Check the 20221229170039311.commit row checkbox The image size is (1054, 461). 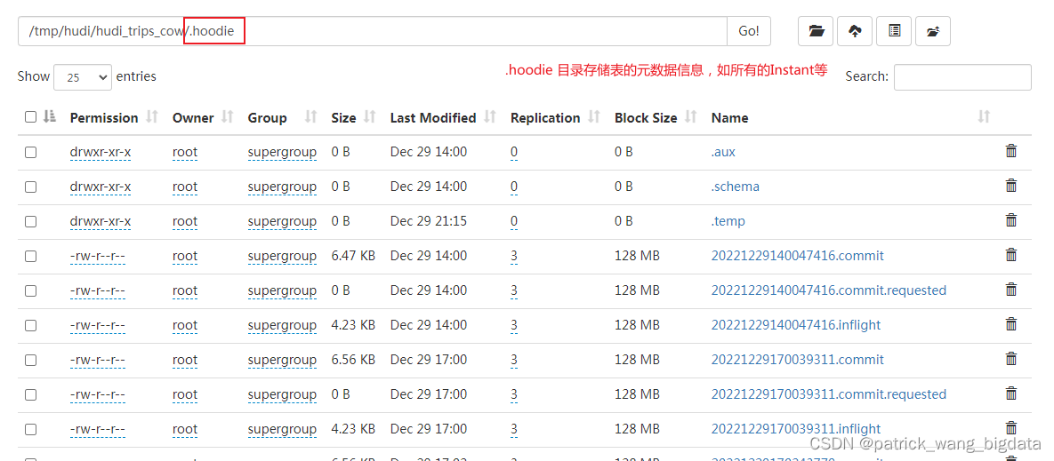pos(30,361)
